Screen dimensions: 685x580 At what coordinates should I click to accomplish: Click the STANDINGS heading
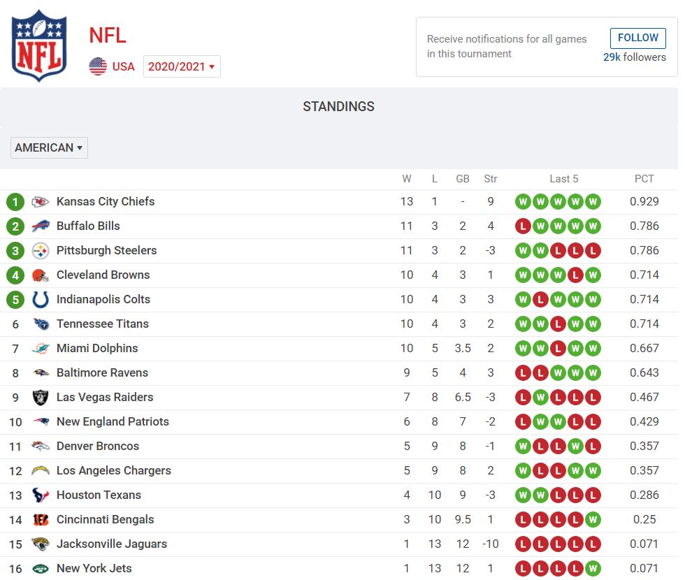click(x=338, y=106)
